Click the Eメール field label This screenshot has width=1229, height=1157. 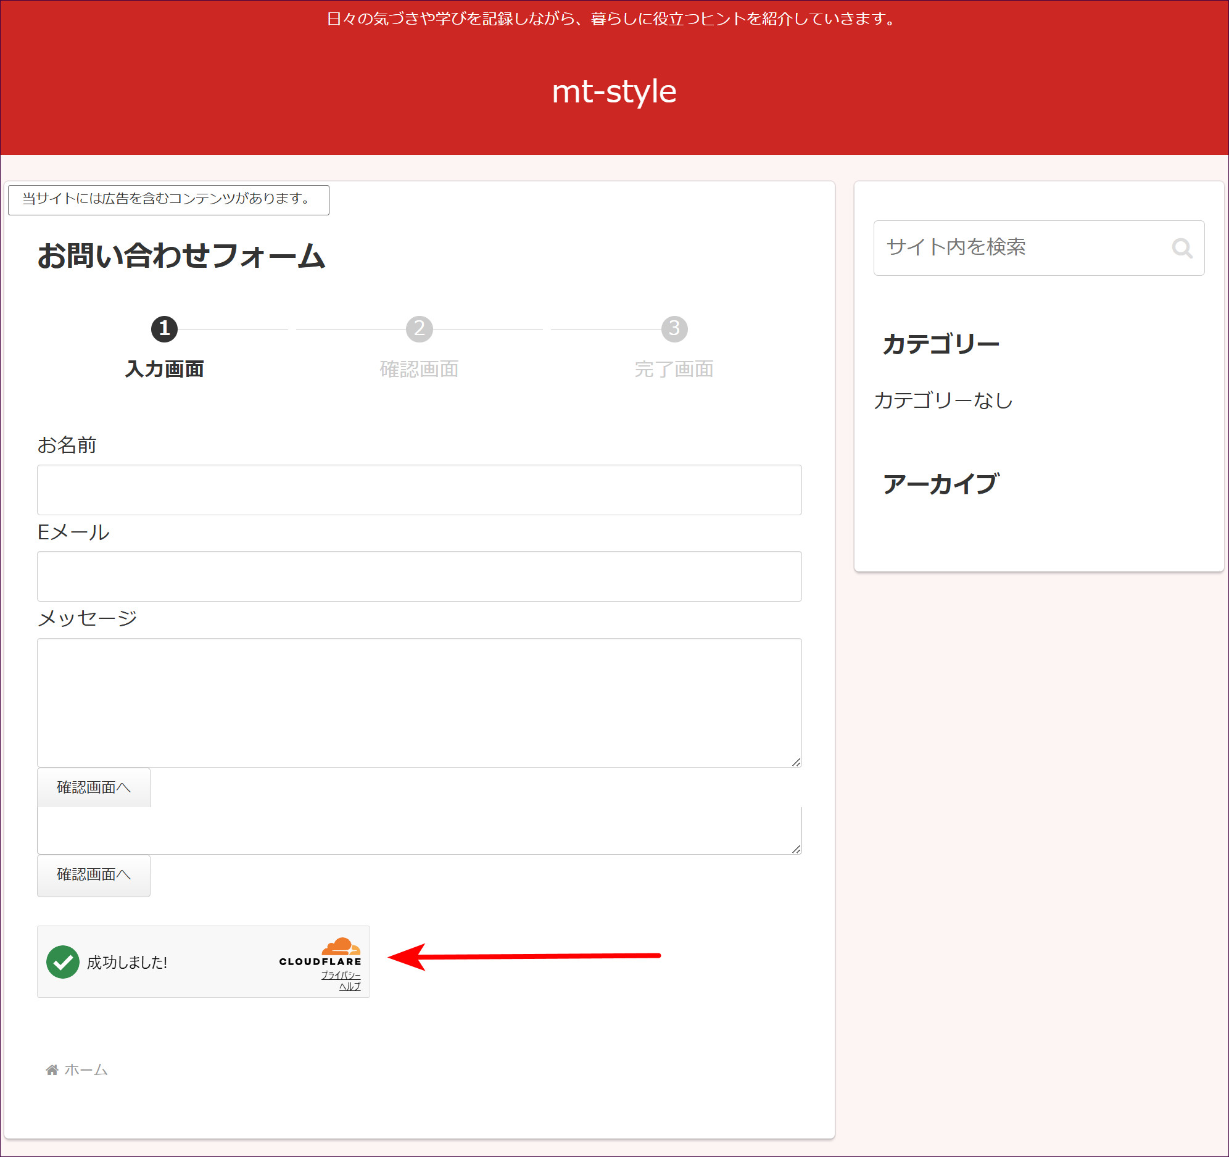point(73,533)
